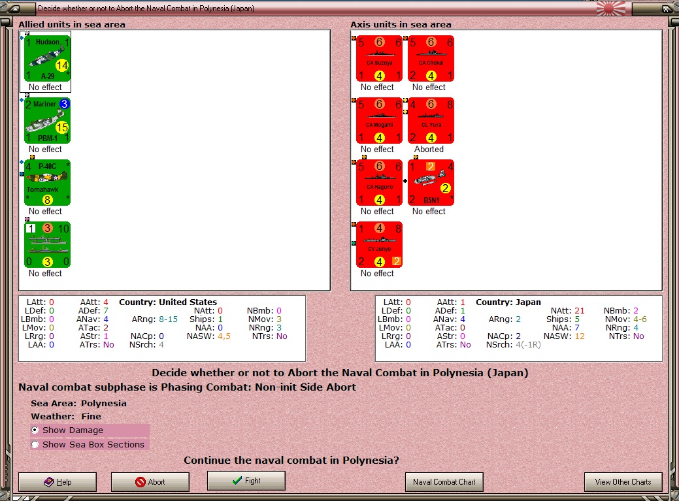Select the CA Suzuya cruiser unit
The image size is (679, 501).
click(x=379, y=58)
